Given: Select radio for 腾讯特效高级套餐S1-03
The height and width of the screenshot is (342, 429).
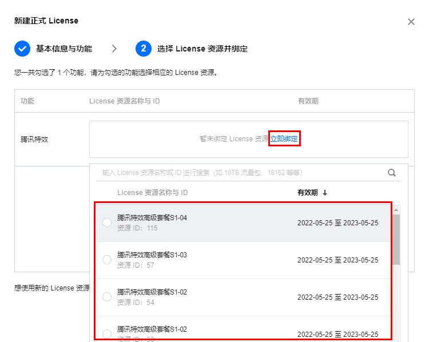Looking at the screenshot, I should click(x=107, y=260).
